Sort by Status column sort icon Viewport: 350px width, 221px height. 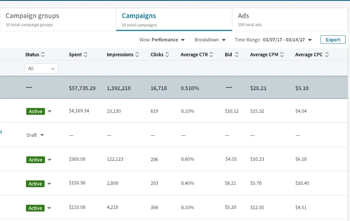[43, 55]
